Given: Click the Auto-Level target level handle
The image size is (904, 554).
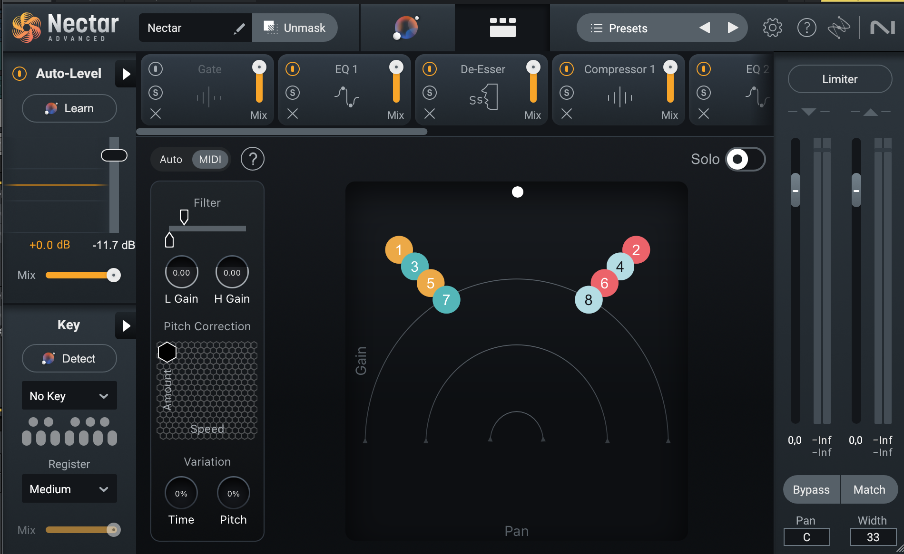Looking at the screenshot, I should (114, 155).
